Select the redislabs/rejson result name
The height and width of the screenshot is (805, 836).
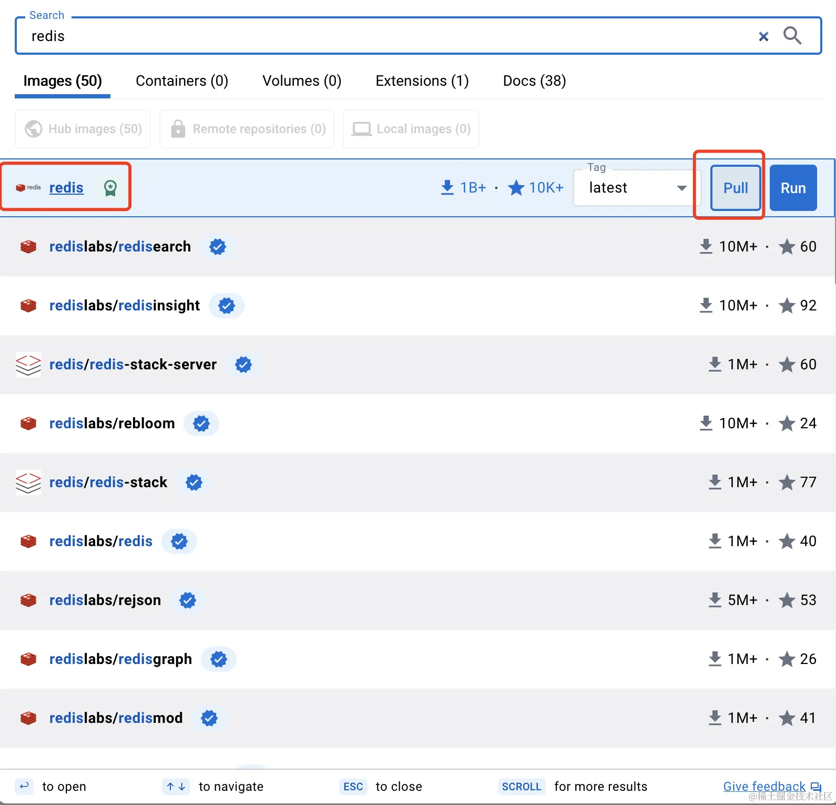105,600
